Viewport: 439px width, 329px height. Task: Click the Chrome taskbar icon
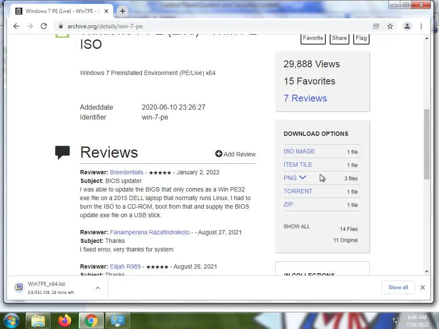tap(91, 320)
